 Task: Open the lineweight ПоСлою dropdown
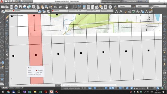[x=93, y=11]
